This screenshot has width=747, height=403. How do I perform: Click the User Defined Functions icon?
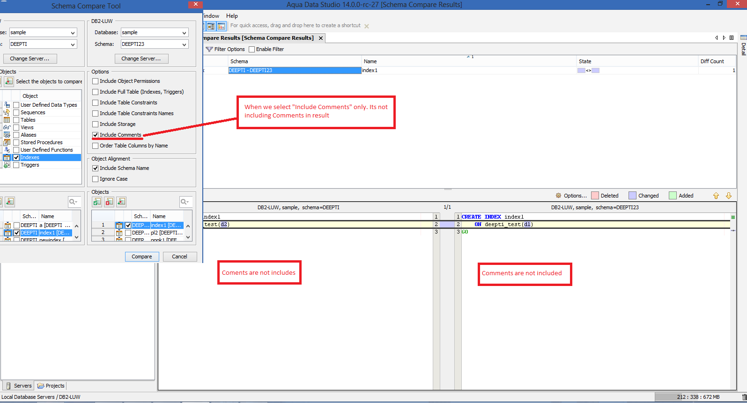click(x=7, y=150)
